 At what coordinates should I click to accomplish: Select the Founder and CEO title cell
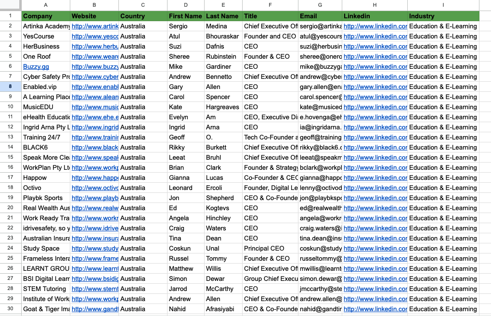(x=270, y=36)
